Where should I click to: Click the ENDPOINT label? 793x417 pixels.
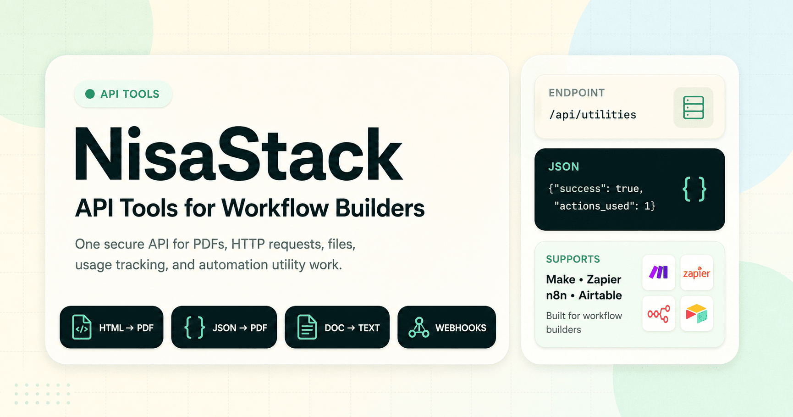tap(577, 93)
